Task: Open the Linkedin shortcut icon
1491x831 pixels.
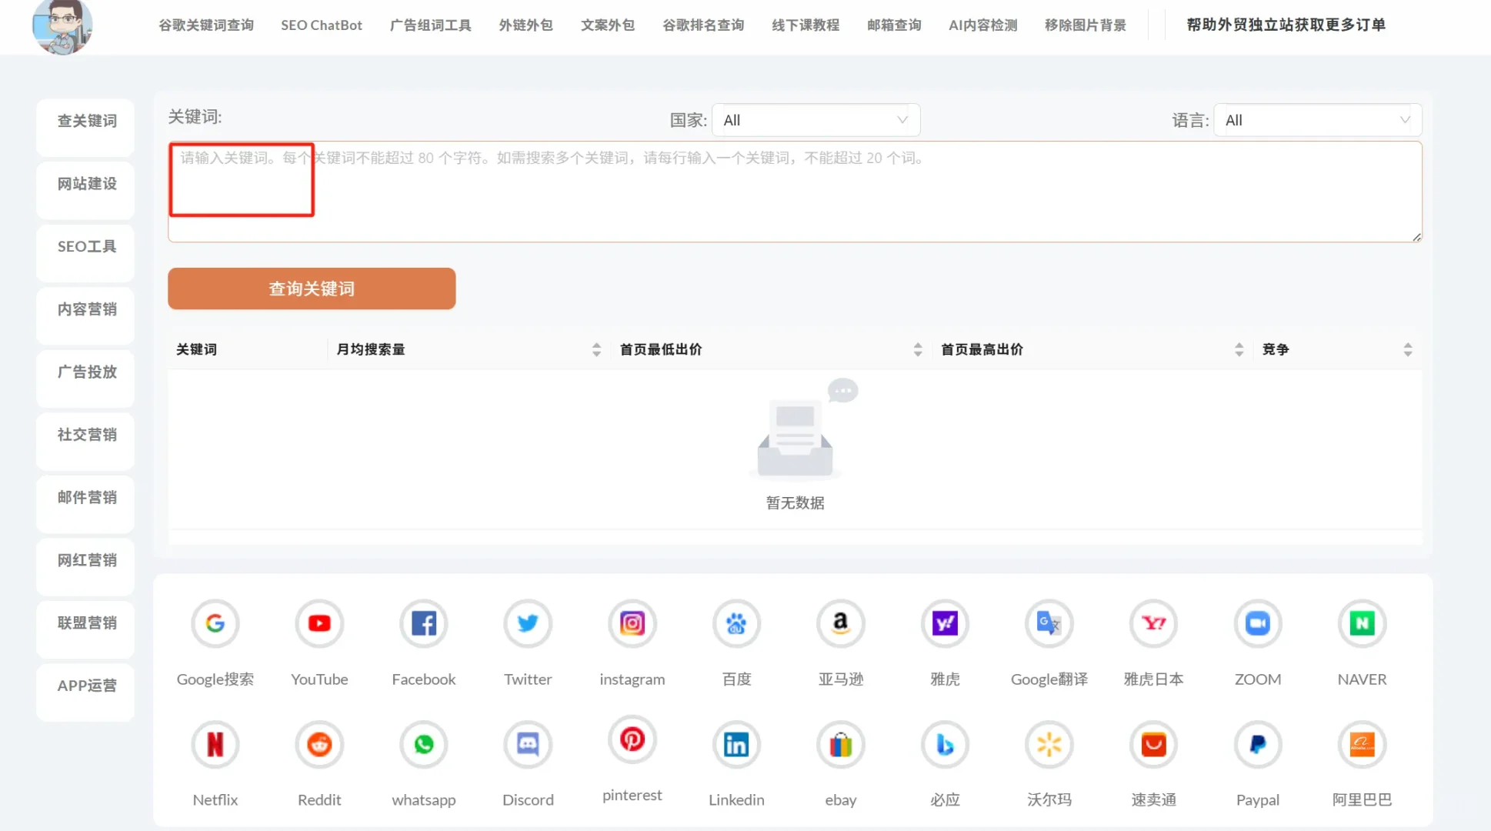Action: [x=736, y=744]
